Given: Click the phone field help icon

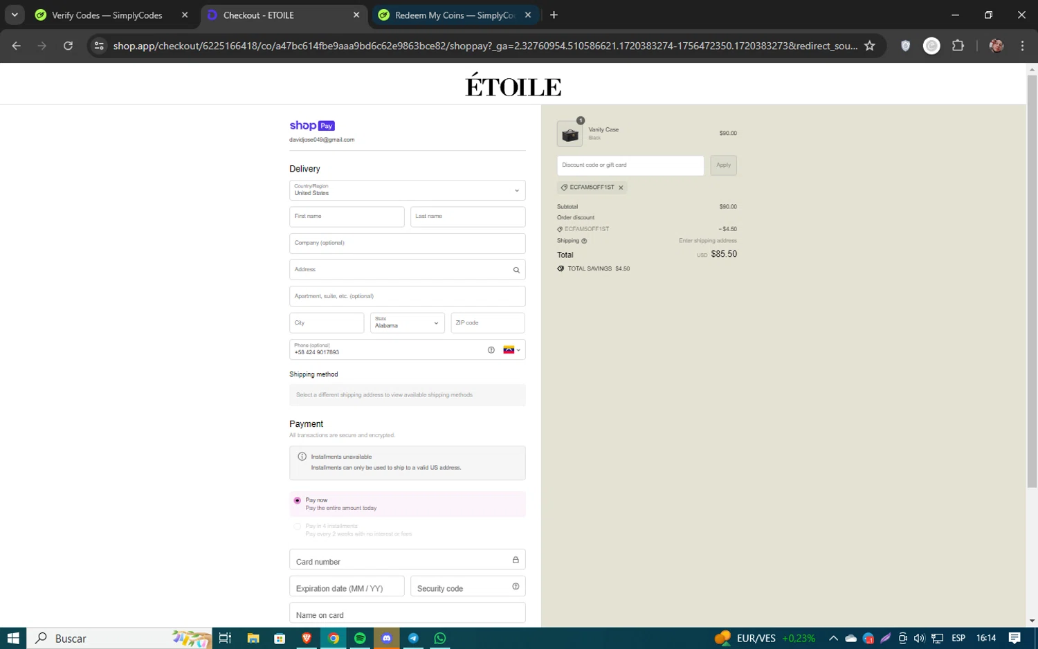Looking at the screenshot, I should click(491, 350).
